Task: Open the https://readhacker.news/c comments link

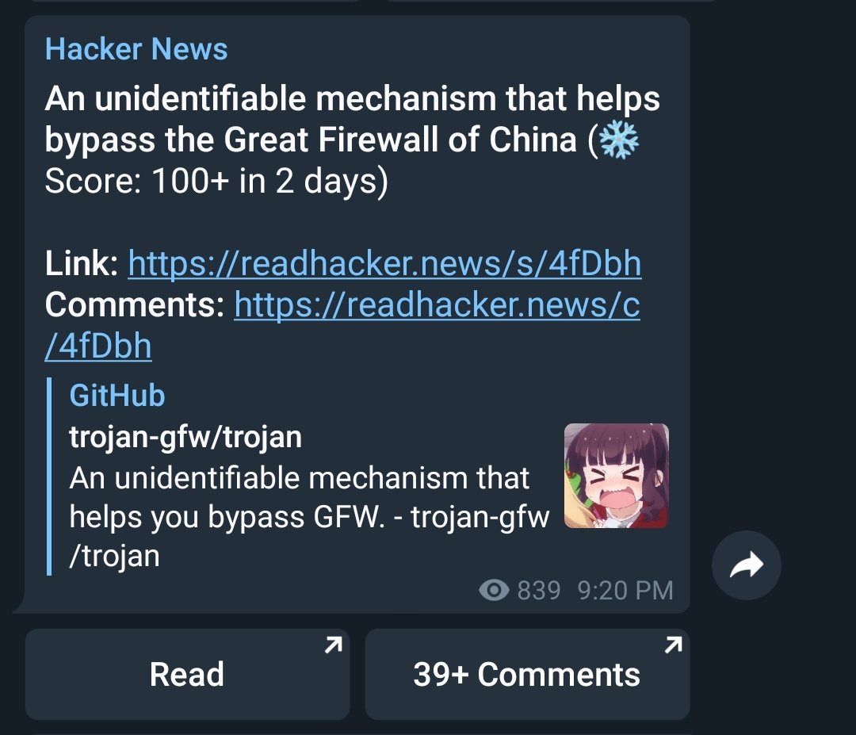Action: coord(437,304)
